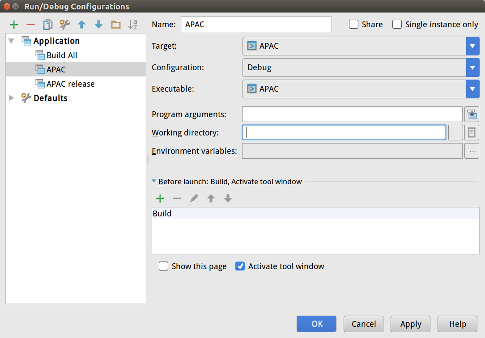Move configuration up in the list

pyautogui.click(x=81, y=25)
